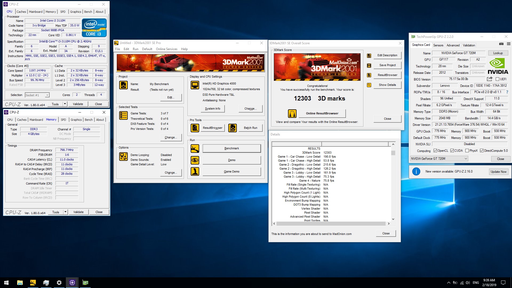Open the File menu in 3DMark2001

[118, 49]
